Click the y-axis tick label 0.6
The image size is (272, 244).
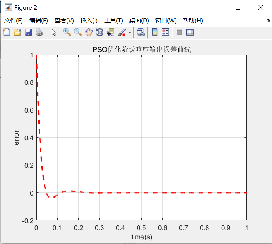coord(29,110)
